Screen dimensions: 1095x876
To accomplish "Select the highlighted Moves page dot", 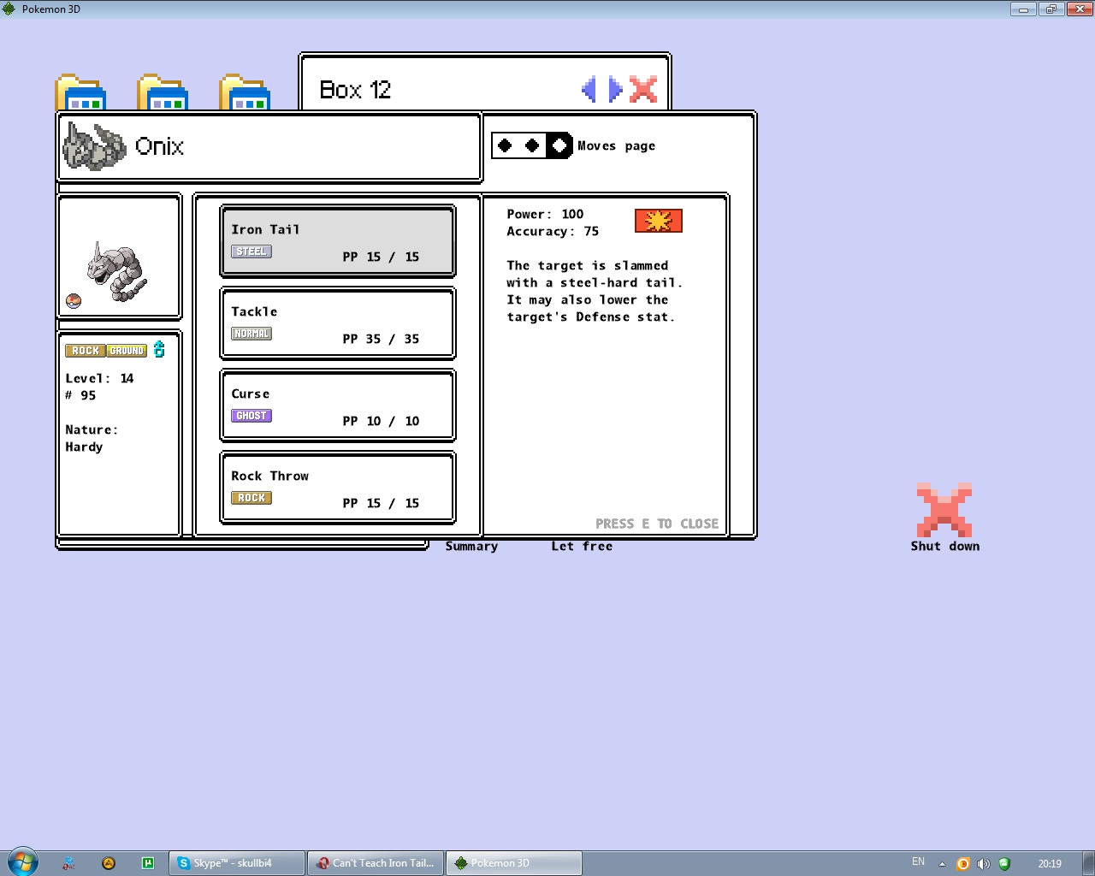I will click(559, 145).
